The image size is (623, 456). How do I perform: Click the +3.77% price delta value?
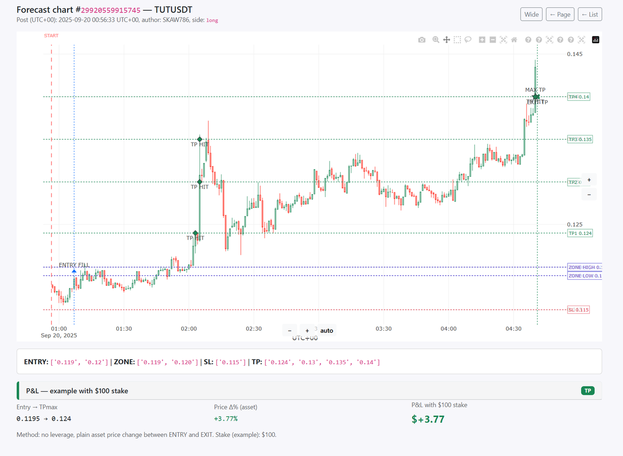pyautogui.click(x=226, y=419)
